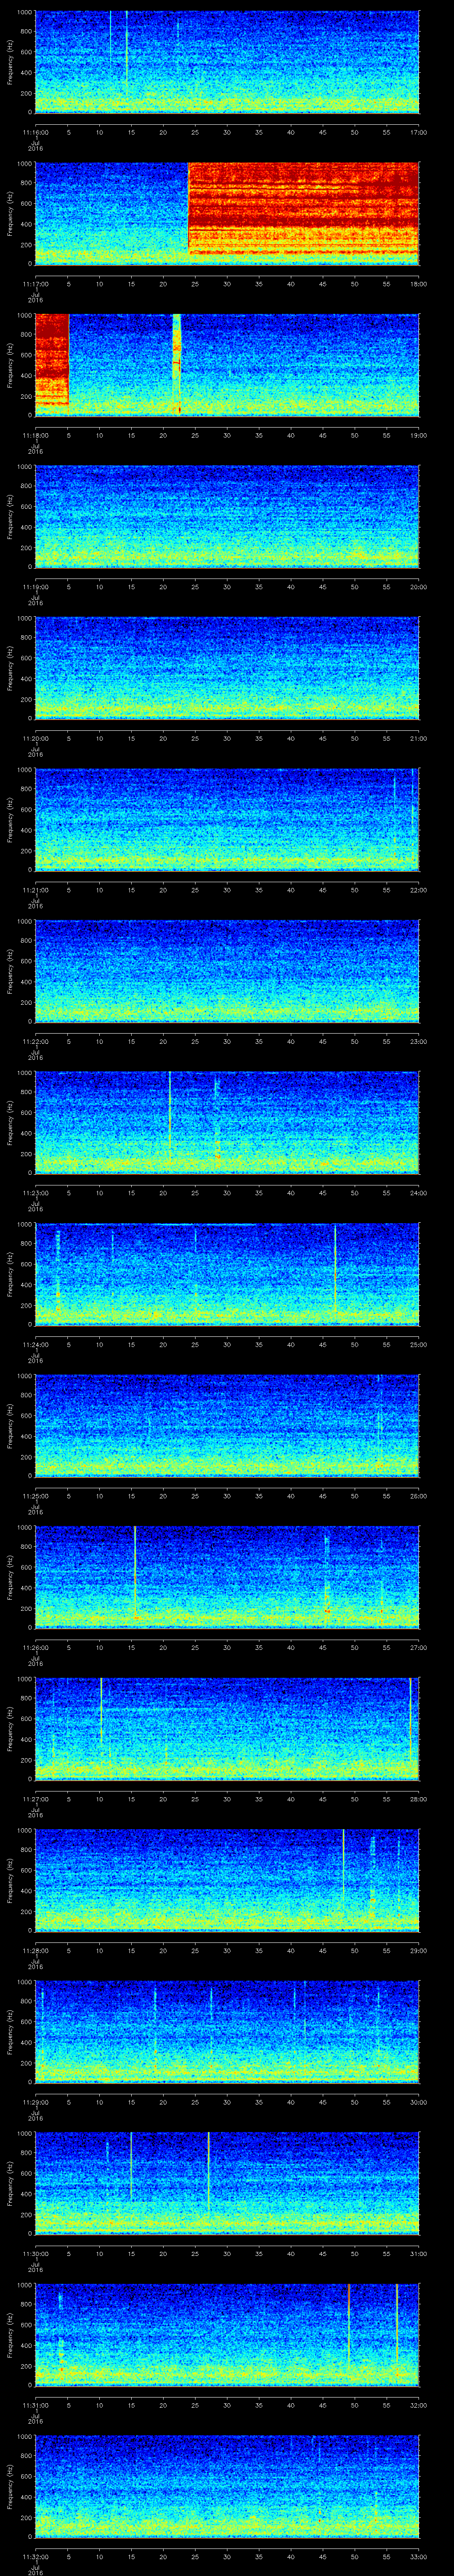Select the 11:22:00 spectrogram panel
The width and height of the screenshot is (454, 2576).
(x=227, y=971)
